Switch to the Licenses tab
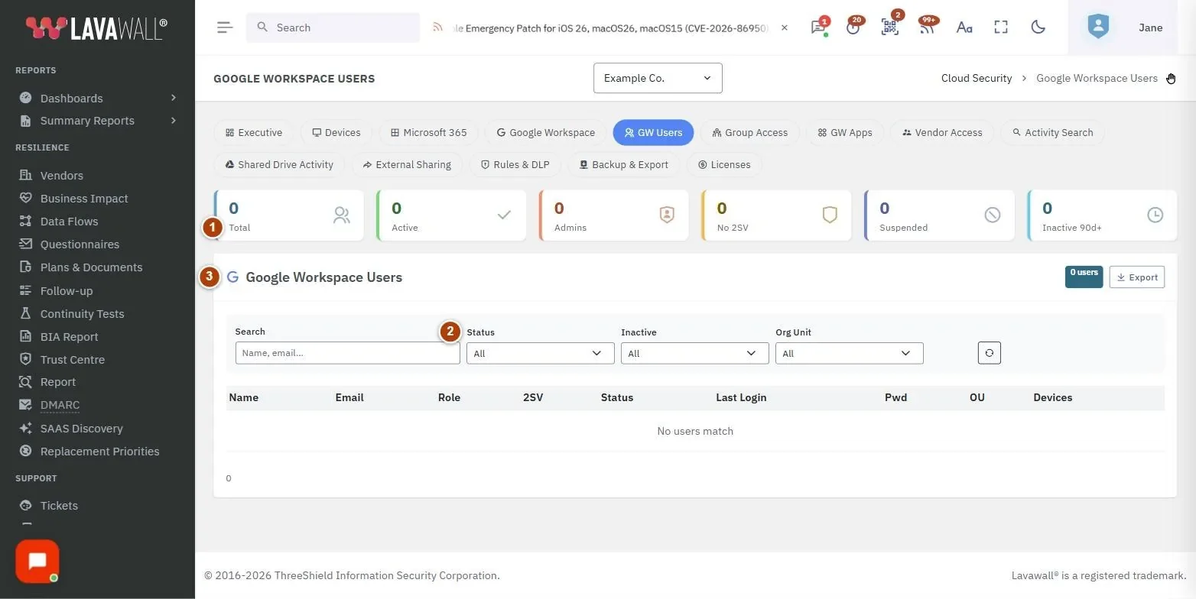Image resolution: width=1196 pixels, height=599 pixels. point(724,164)
